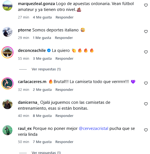
Task: Expand replies under raul_ex's comment
Action: click(x=46, y=153)
